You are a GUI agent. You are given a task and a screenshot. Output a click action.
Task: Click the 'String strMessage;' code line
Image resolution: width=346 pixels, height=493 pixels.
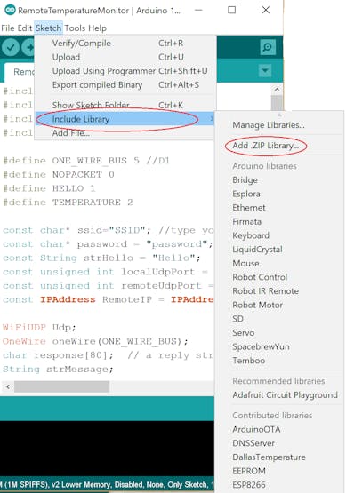[x=58, y=370]
